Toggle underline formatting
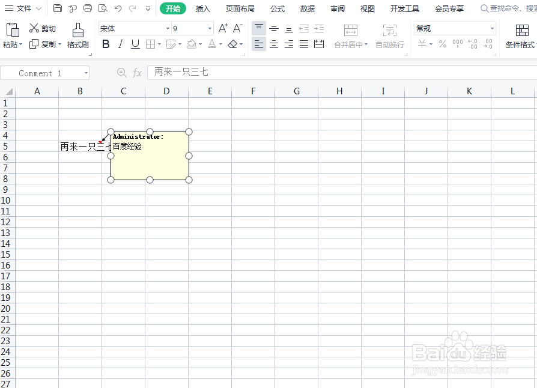Screen dimensions: 537x388 (135, 44)
